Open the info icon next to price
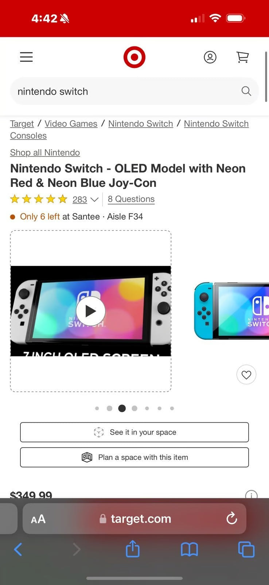The image size is (269, 585). [x=252, y=496]
